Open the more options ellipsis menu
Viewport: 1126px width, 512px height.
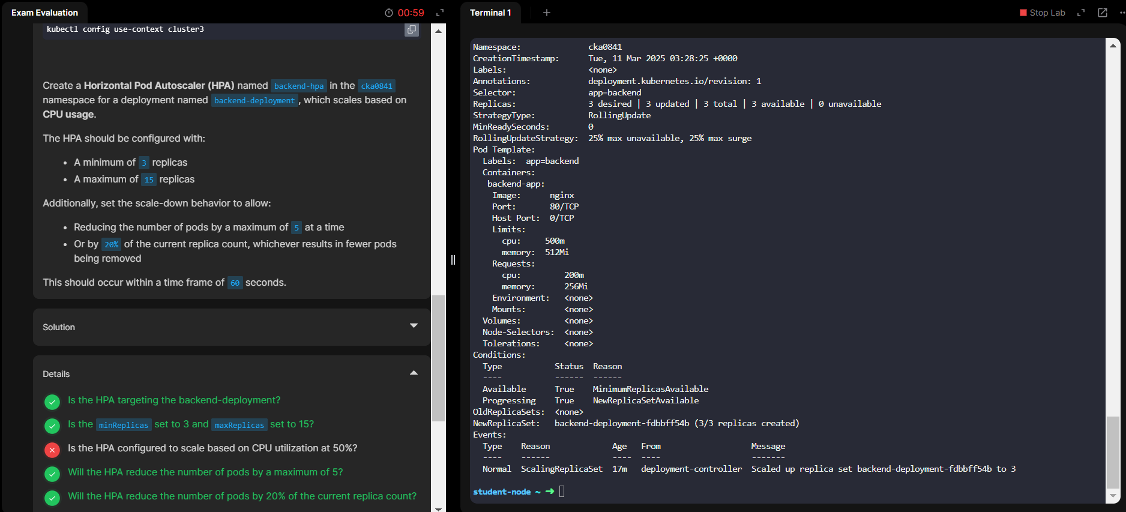(x=1121, y=13)
